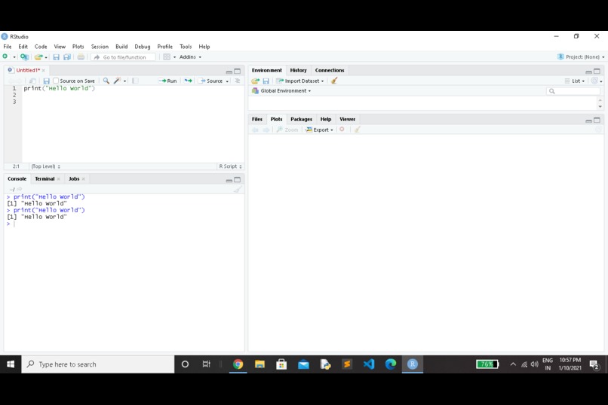Open the Tools menu
The width and height of the screenshot is (608, 405).
186,47
